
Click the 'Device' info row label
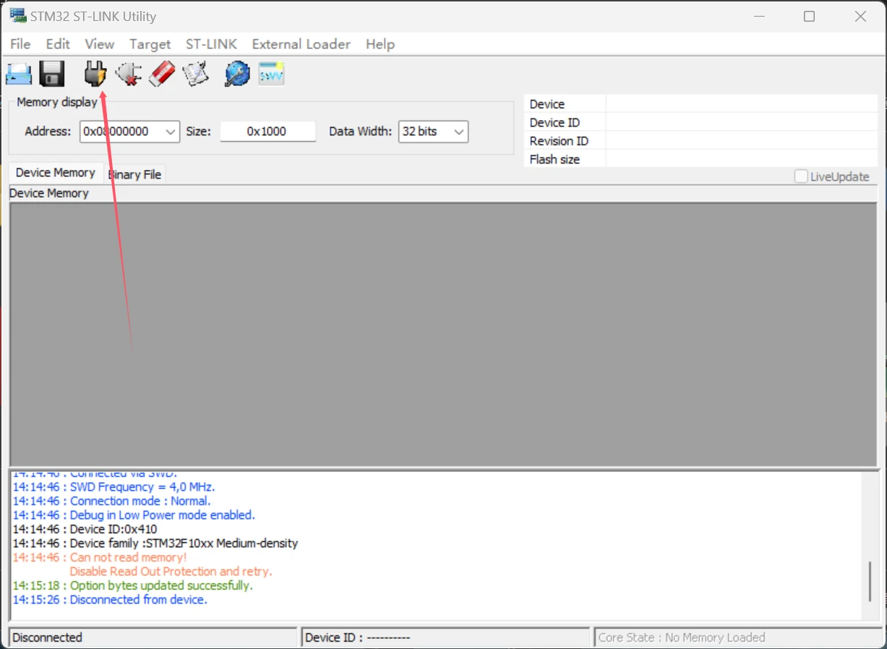[x=547, y=104]
